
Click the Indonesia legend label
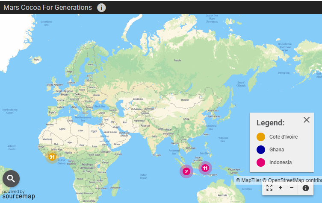281,162
